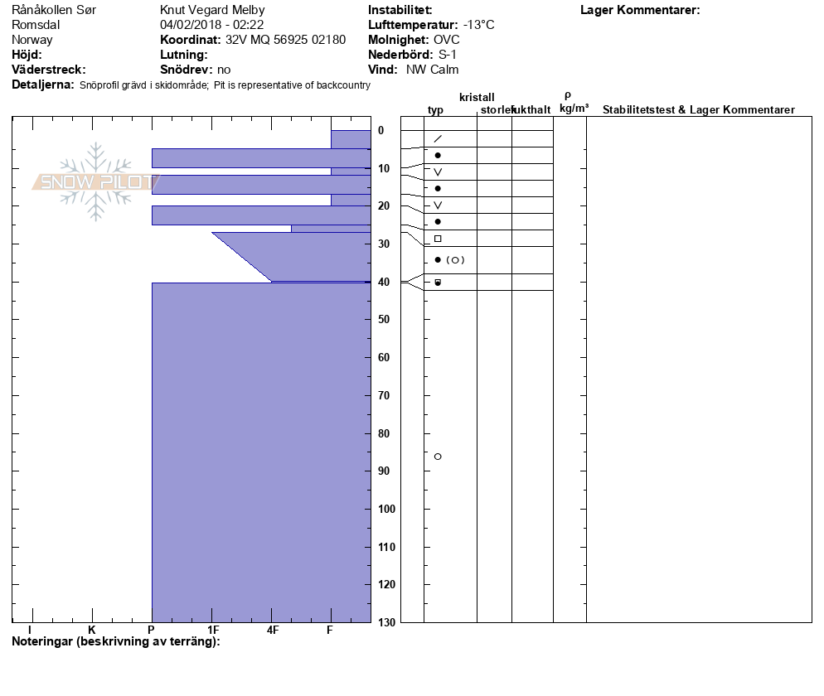Click the second surface hoar V symbol
Screen dimensions: 824x696
(438, 205)
